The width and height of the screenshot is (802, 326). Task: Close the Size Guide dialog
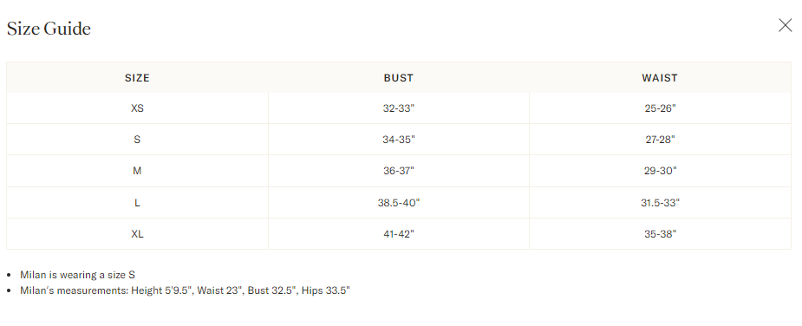tap(786, 25)
